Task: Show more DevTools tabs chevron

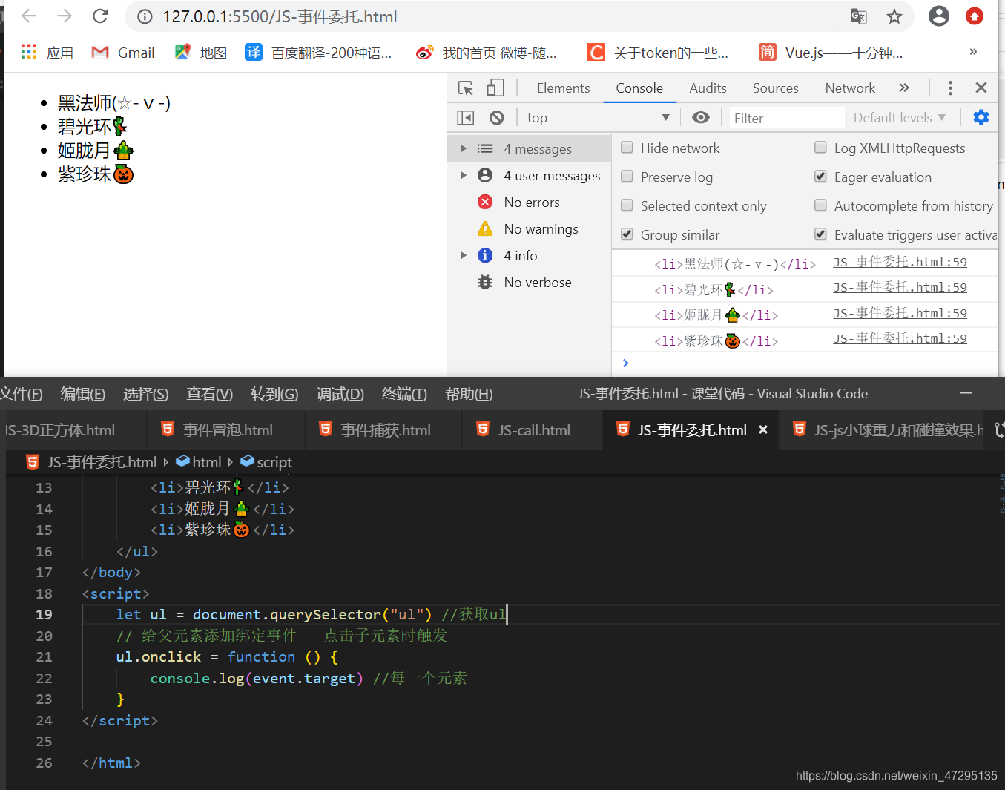Action: point(904,88)
